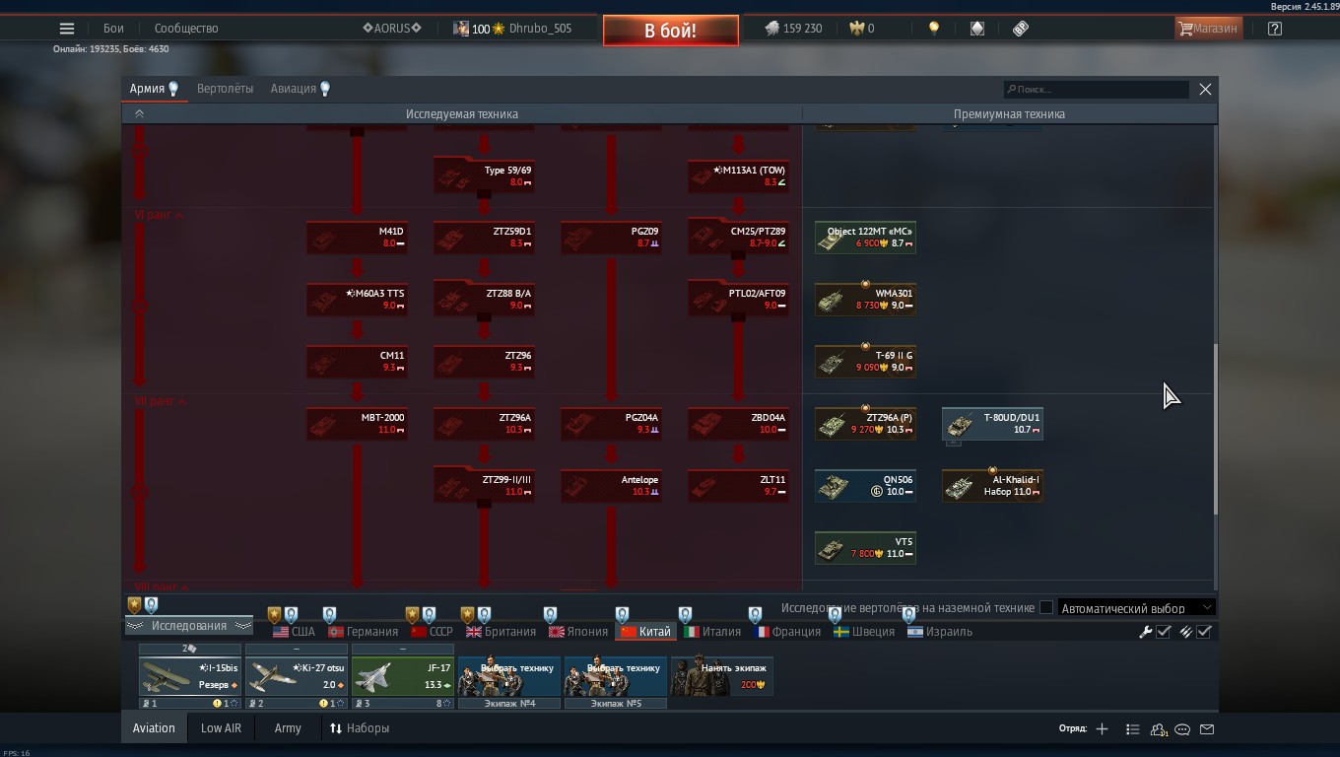Switch to the США nation tab
The image size is (1340, 757).
(x=294, y=632)
